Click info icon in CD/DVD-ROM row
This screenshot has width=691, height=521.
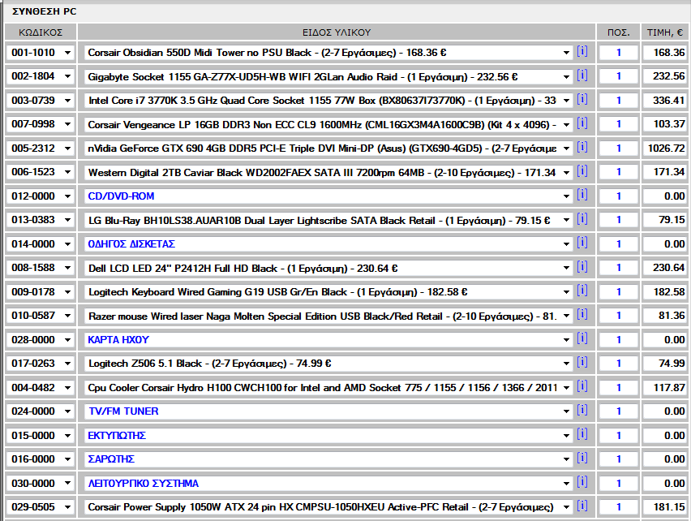[x=582, y=196]
